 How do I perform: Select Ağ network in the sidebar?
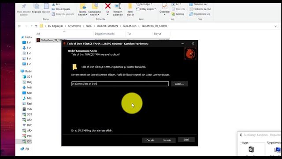(x=25, y=149)
